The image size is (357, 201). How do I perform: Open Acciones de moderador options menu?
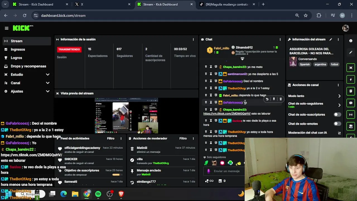click(193, 138)
